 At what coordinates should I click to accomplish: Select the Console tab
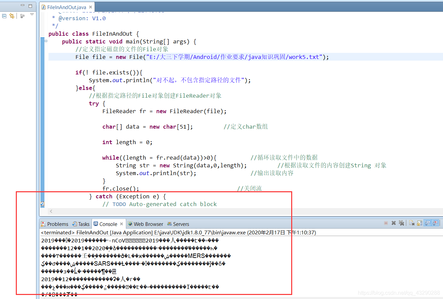tap(108, 224)
